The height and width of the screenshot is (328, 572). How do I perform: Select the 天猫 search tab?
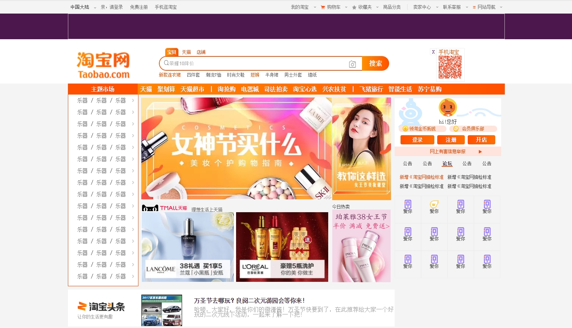click(x=187, y=52)
